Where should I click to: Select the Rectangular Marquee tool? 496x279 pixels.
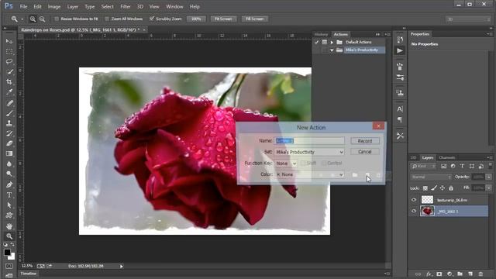coord(9,51)
